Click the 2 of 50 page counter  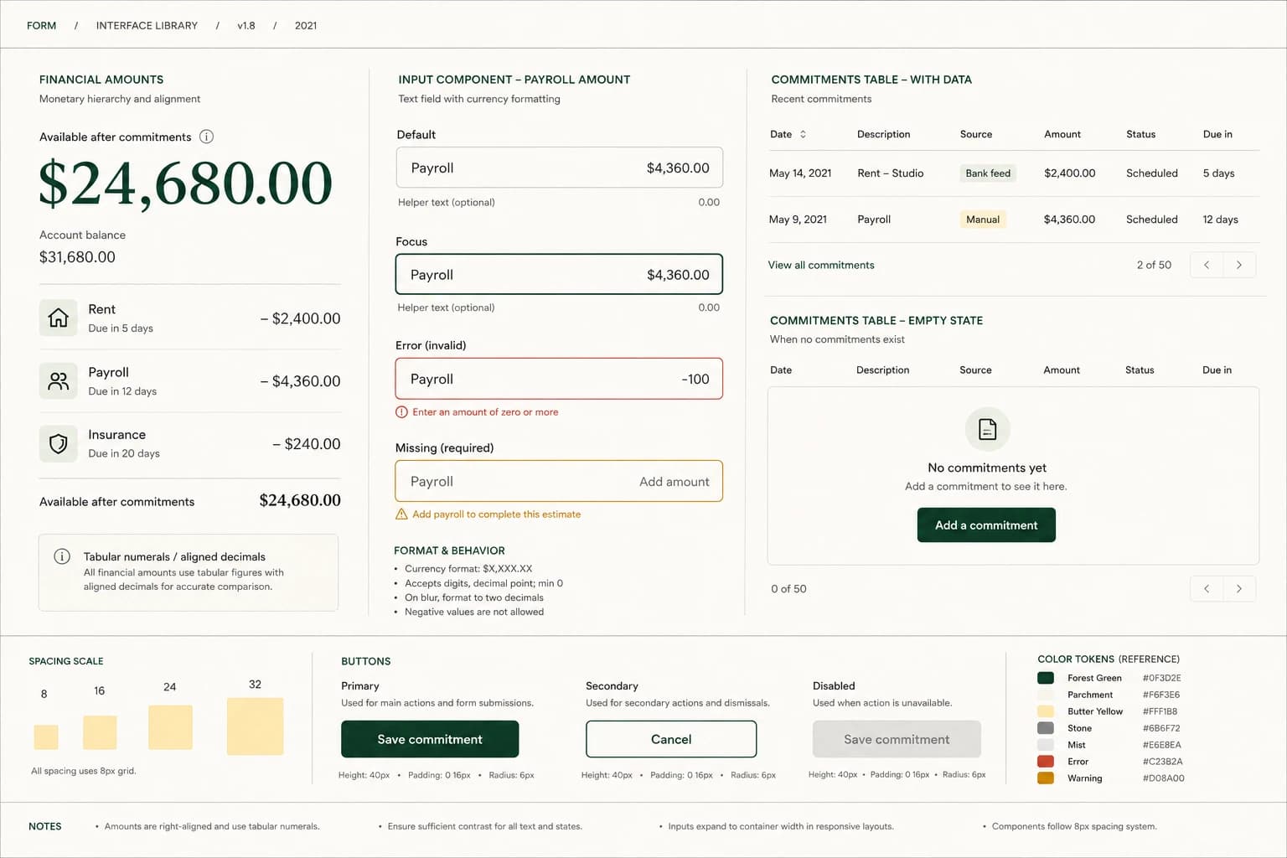(1154, 265)
